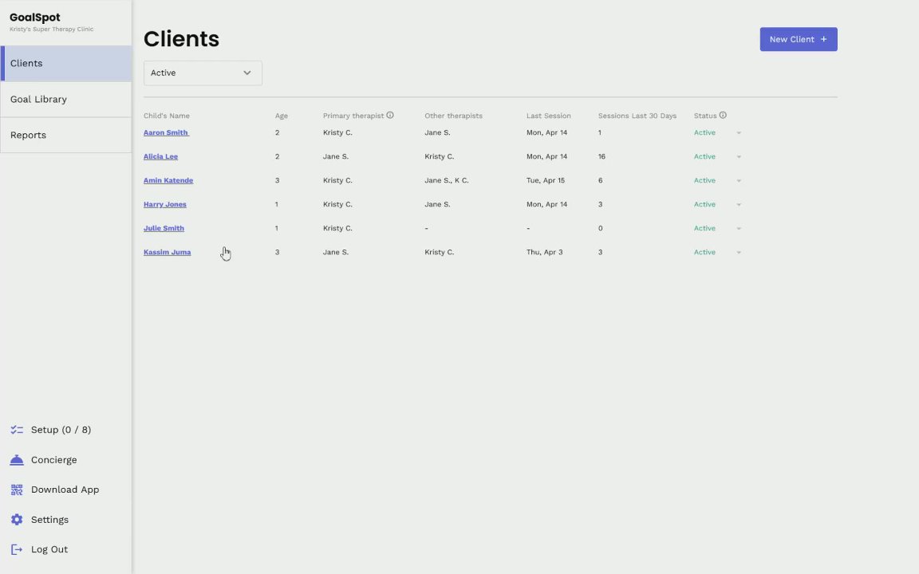The height and width of the screenshot is (574, 919).
Task: Open the Active filter dropdown
Action: coord(203,73)
